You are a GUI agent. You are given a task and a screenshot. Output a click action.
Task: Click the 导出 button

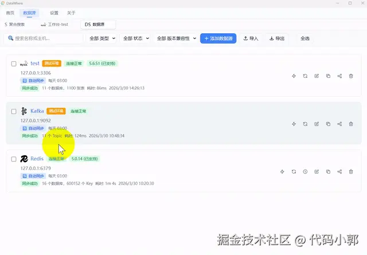coord(277,38)
